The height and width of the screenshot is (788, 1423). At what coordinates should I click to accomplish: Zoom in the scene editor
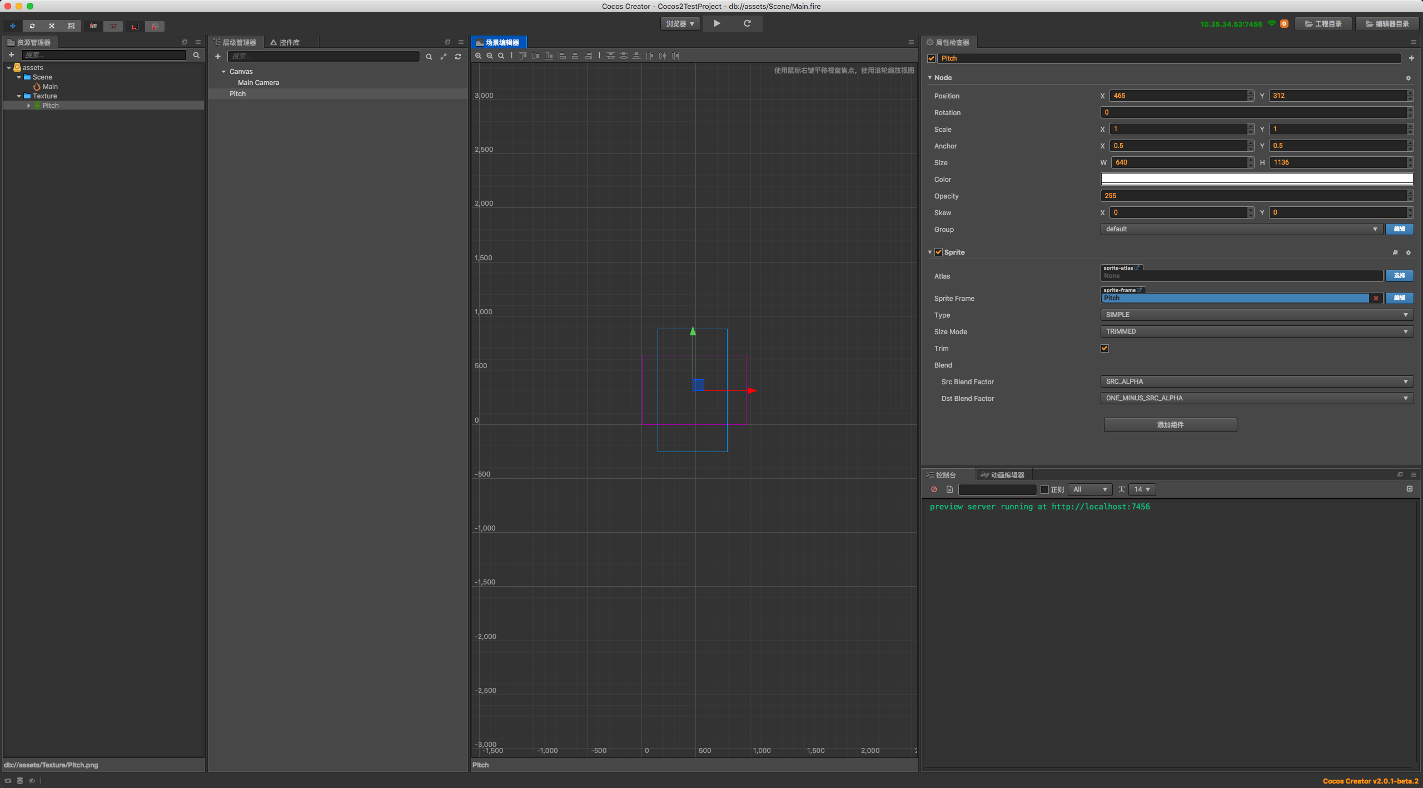pyautogui.click(x=478, y=56)
